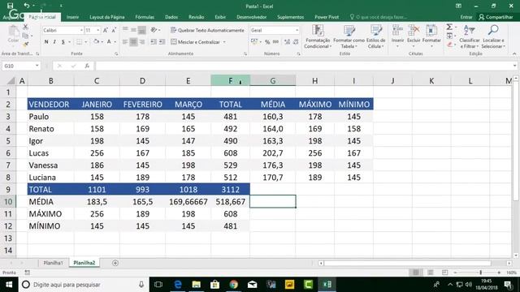520x292 pixels.
Task: Open Localizar e Selecionar menu
Action: click(493, 36)
